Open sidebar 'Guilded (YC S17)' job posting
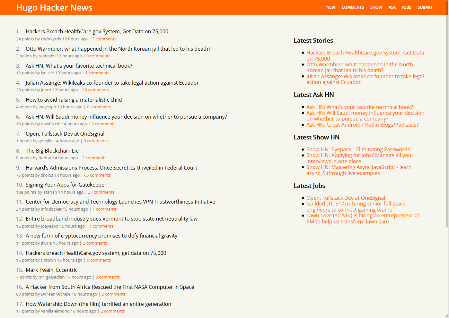This screenshot has height=318, width=449. (x=355, y=207)
